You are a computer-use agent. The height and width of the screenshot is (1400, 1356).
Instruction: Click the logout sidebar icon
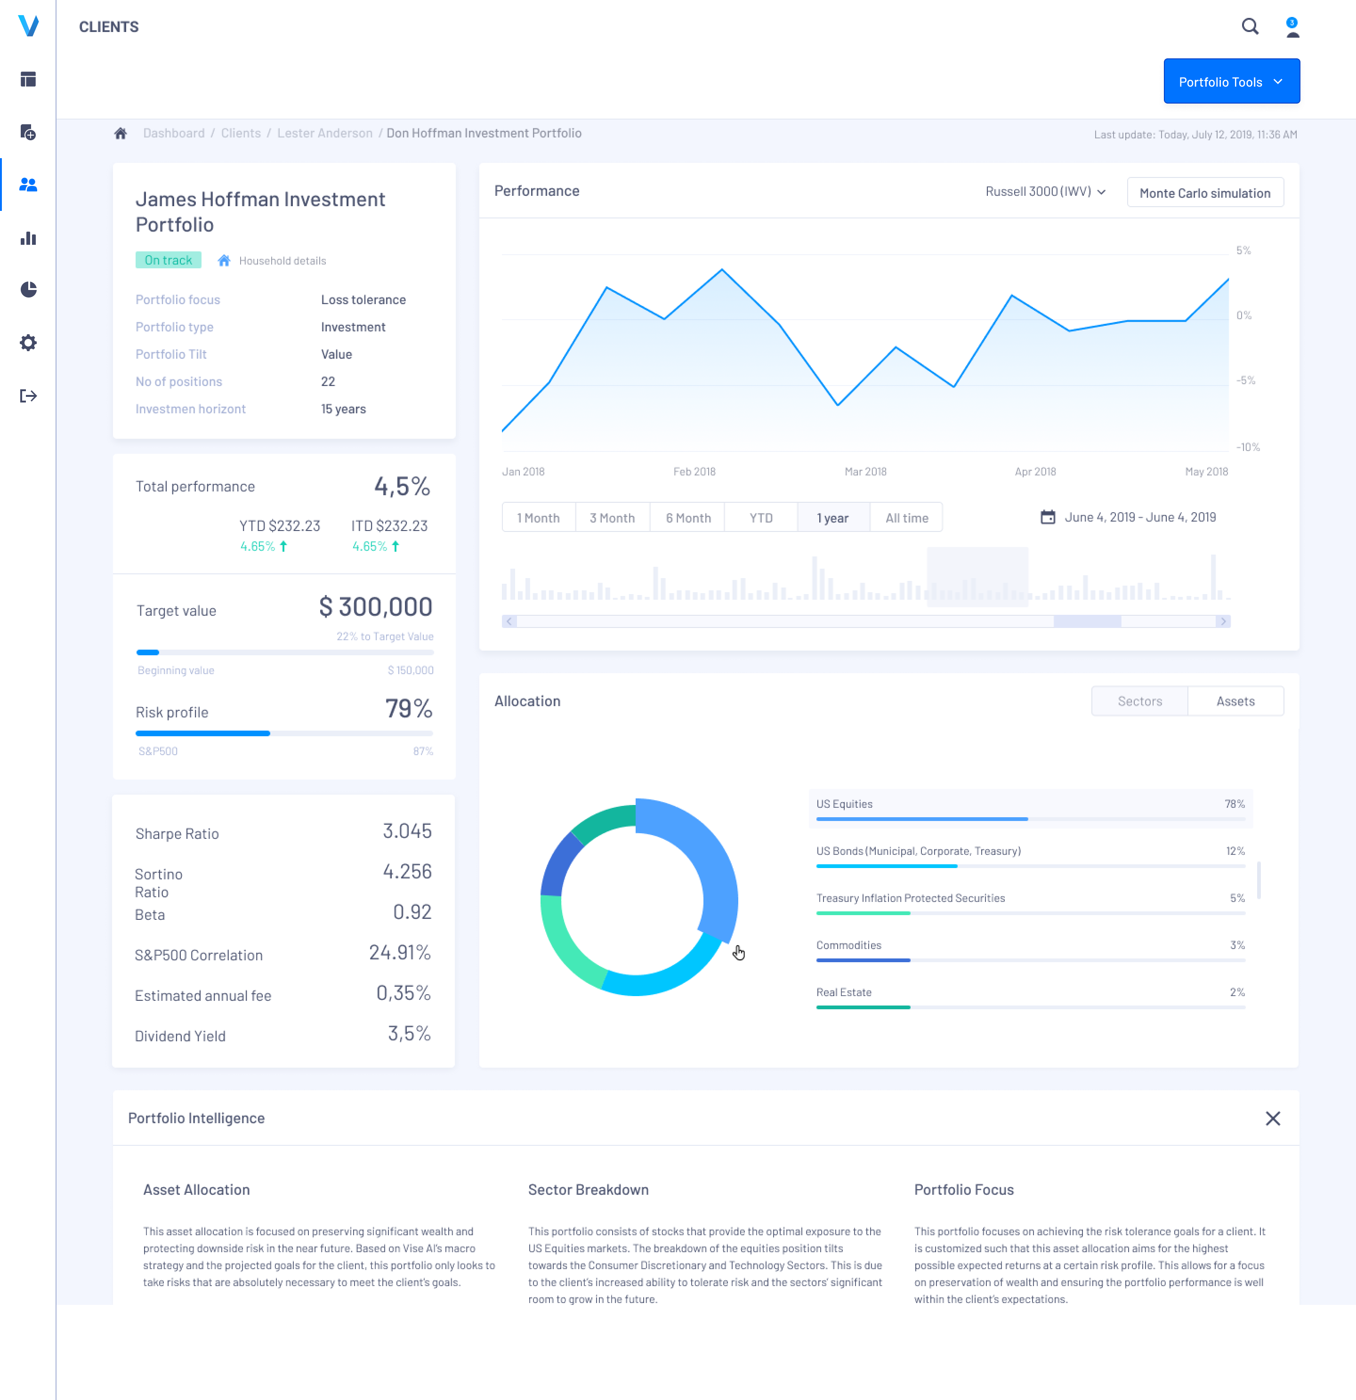tap(28, 396)
